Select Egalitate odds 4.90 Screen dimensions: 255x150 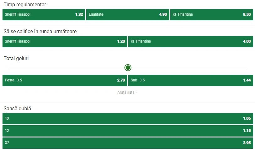pos(128,15)
